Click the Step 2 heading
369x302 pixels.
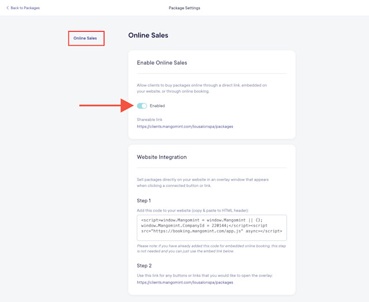[x=144, y=266]
